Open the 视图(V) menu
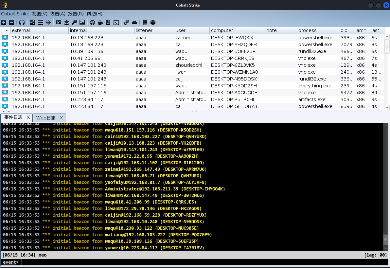Image resolution: width=390 pixels, height=268 pixels. point(40,14)
